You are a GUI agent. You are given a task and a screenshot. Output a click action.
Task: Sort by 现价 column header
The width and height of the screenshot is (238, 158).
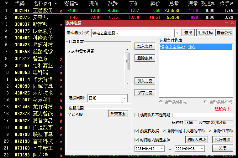coord(94,3)
